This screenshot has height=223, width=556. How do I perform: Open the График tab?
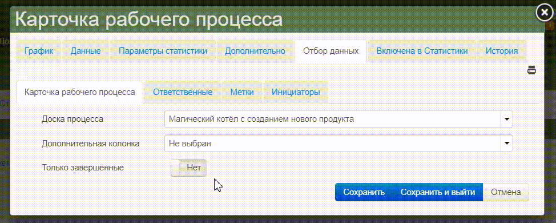(39, 51)
